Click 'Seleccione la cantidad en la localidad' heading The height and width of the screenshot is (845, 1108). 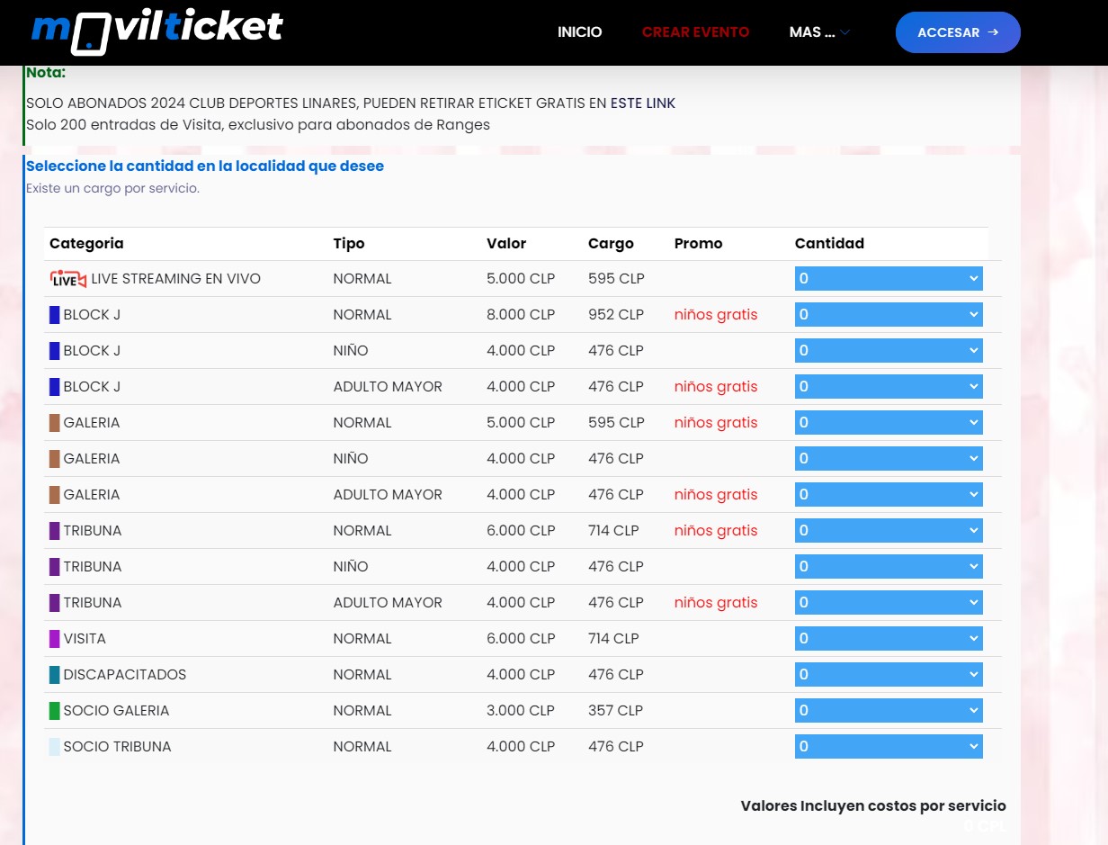coord(205,166)
